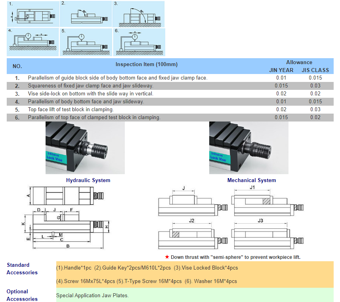This screenshot has width=340, height=302.
Task: Select inspection diagram number 6
Action: (x=139, y=42)
